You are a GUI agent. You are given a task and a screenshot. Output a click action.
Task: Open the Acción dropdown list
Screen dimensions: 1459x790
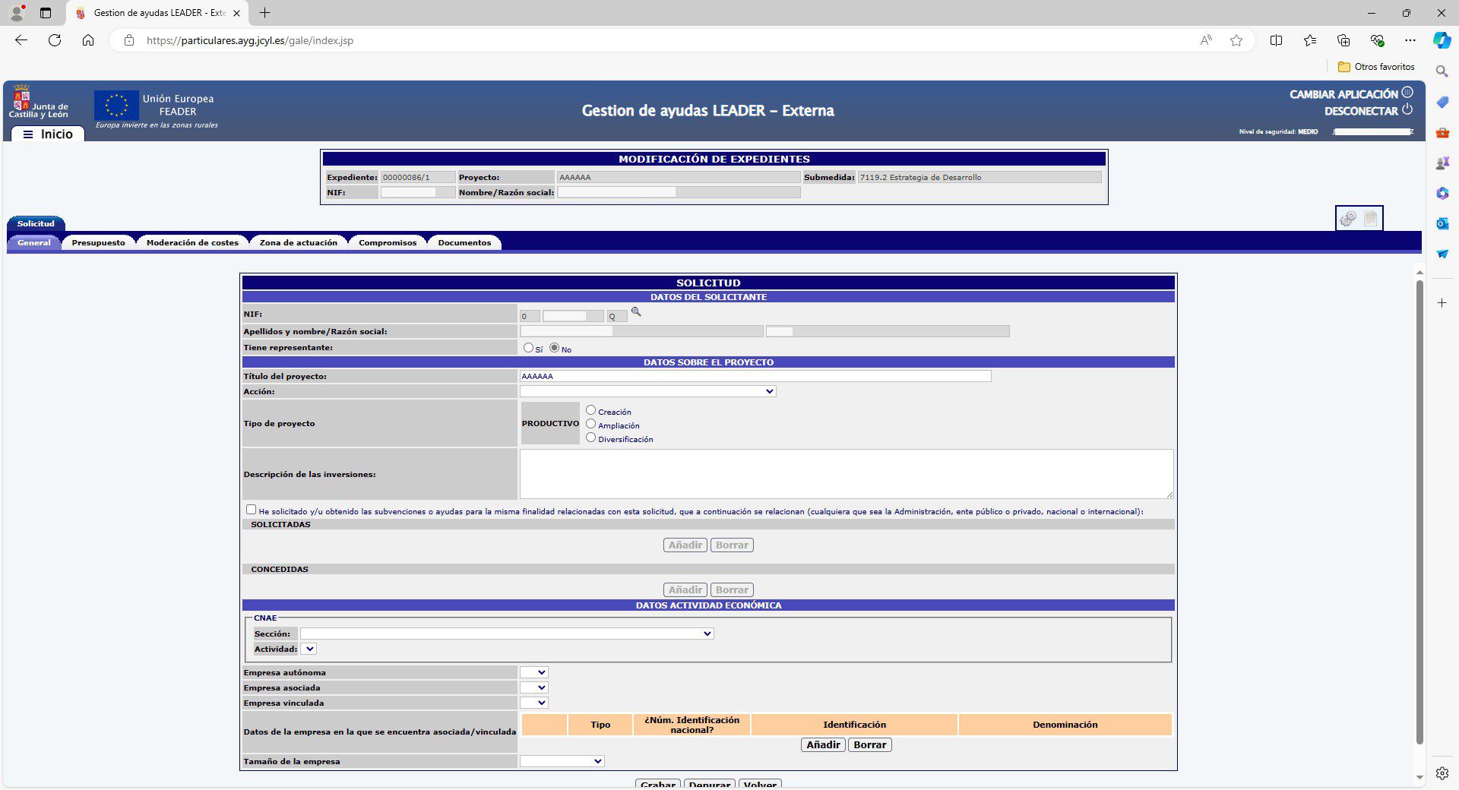point(647,391)
